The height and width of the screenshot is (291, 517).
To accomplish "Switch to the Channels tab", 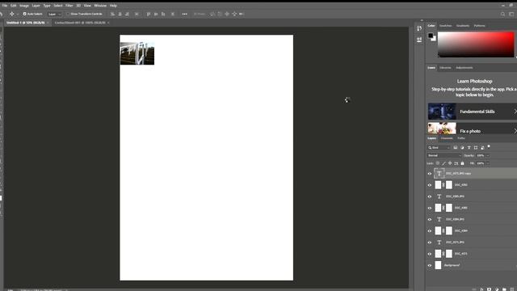I will pyautogui.click(x=447, y=138).
